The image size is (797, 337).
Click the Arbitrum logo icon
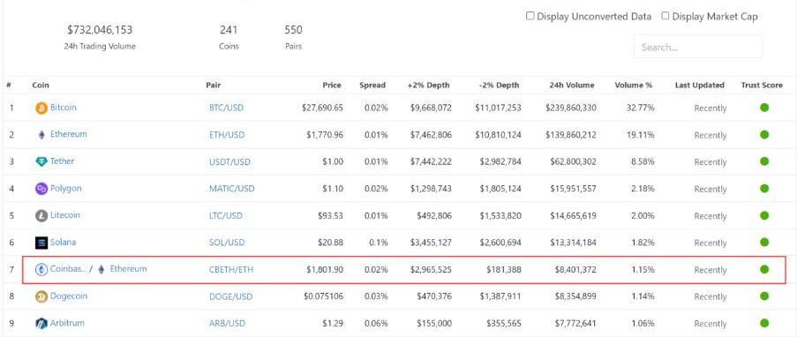point(41,323)
